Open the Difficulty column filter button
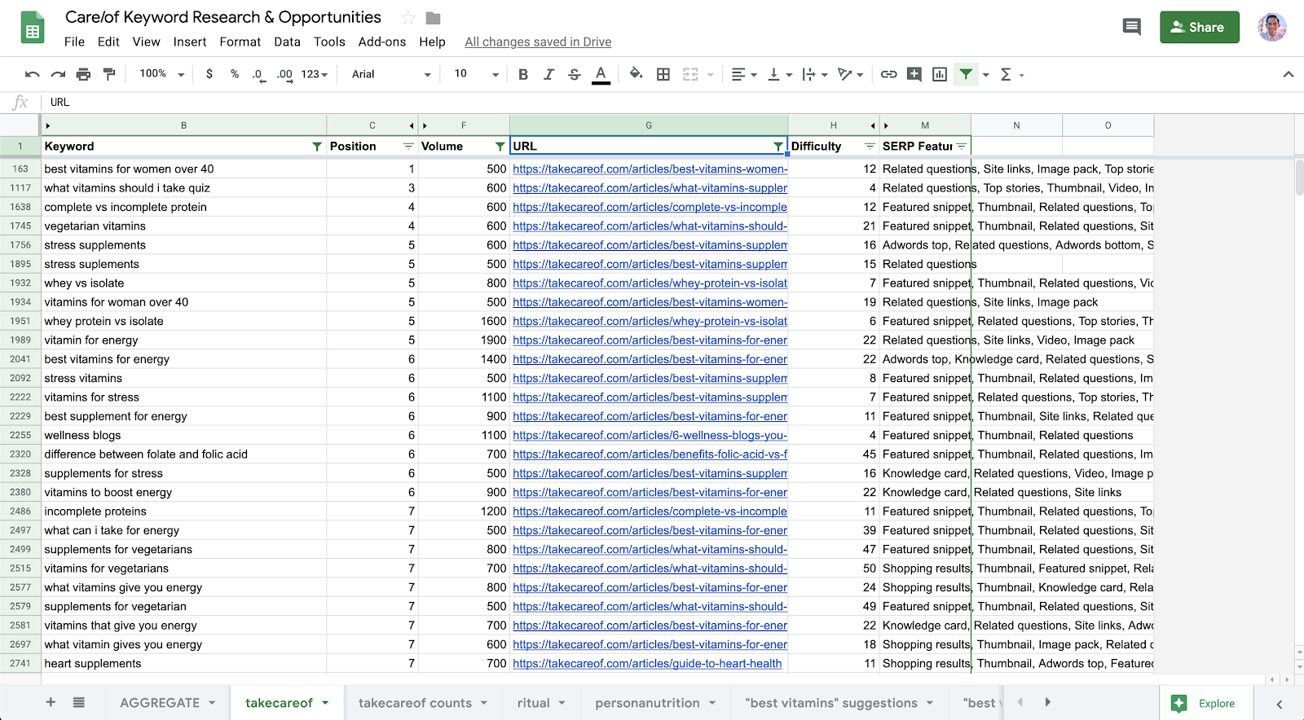 pos(870,147)
